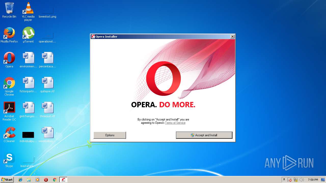The height and width of the screenshot is (183, 326).
Task: Select the Opera desktop shortcut
Action: [x=9, y=60]
